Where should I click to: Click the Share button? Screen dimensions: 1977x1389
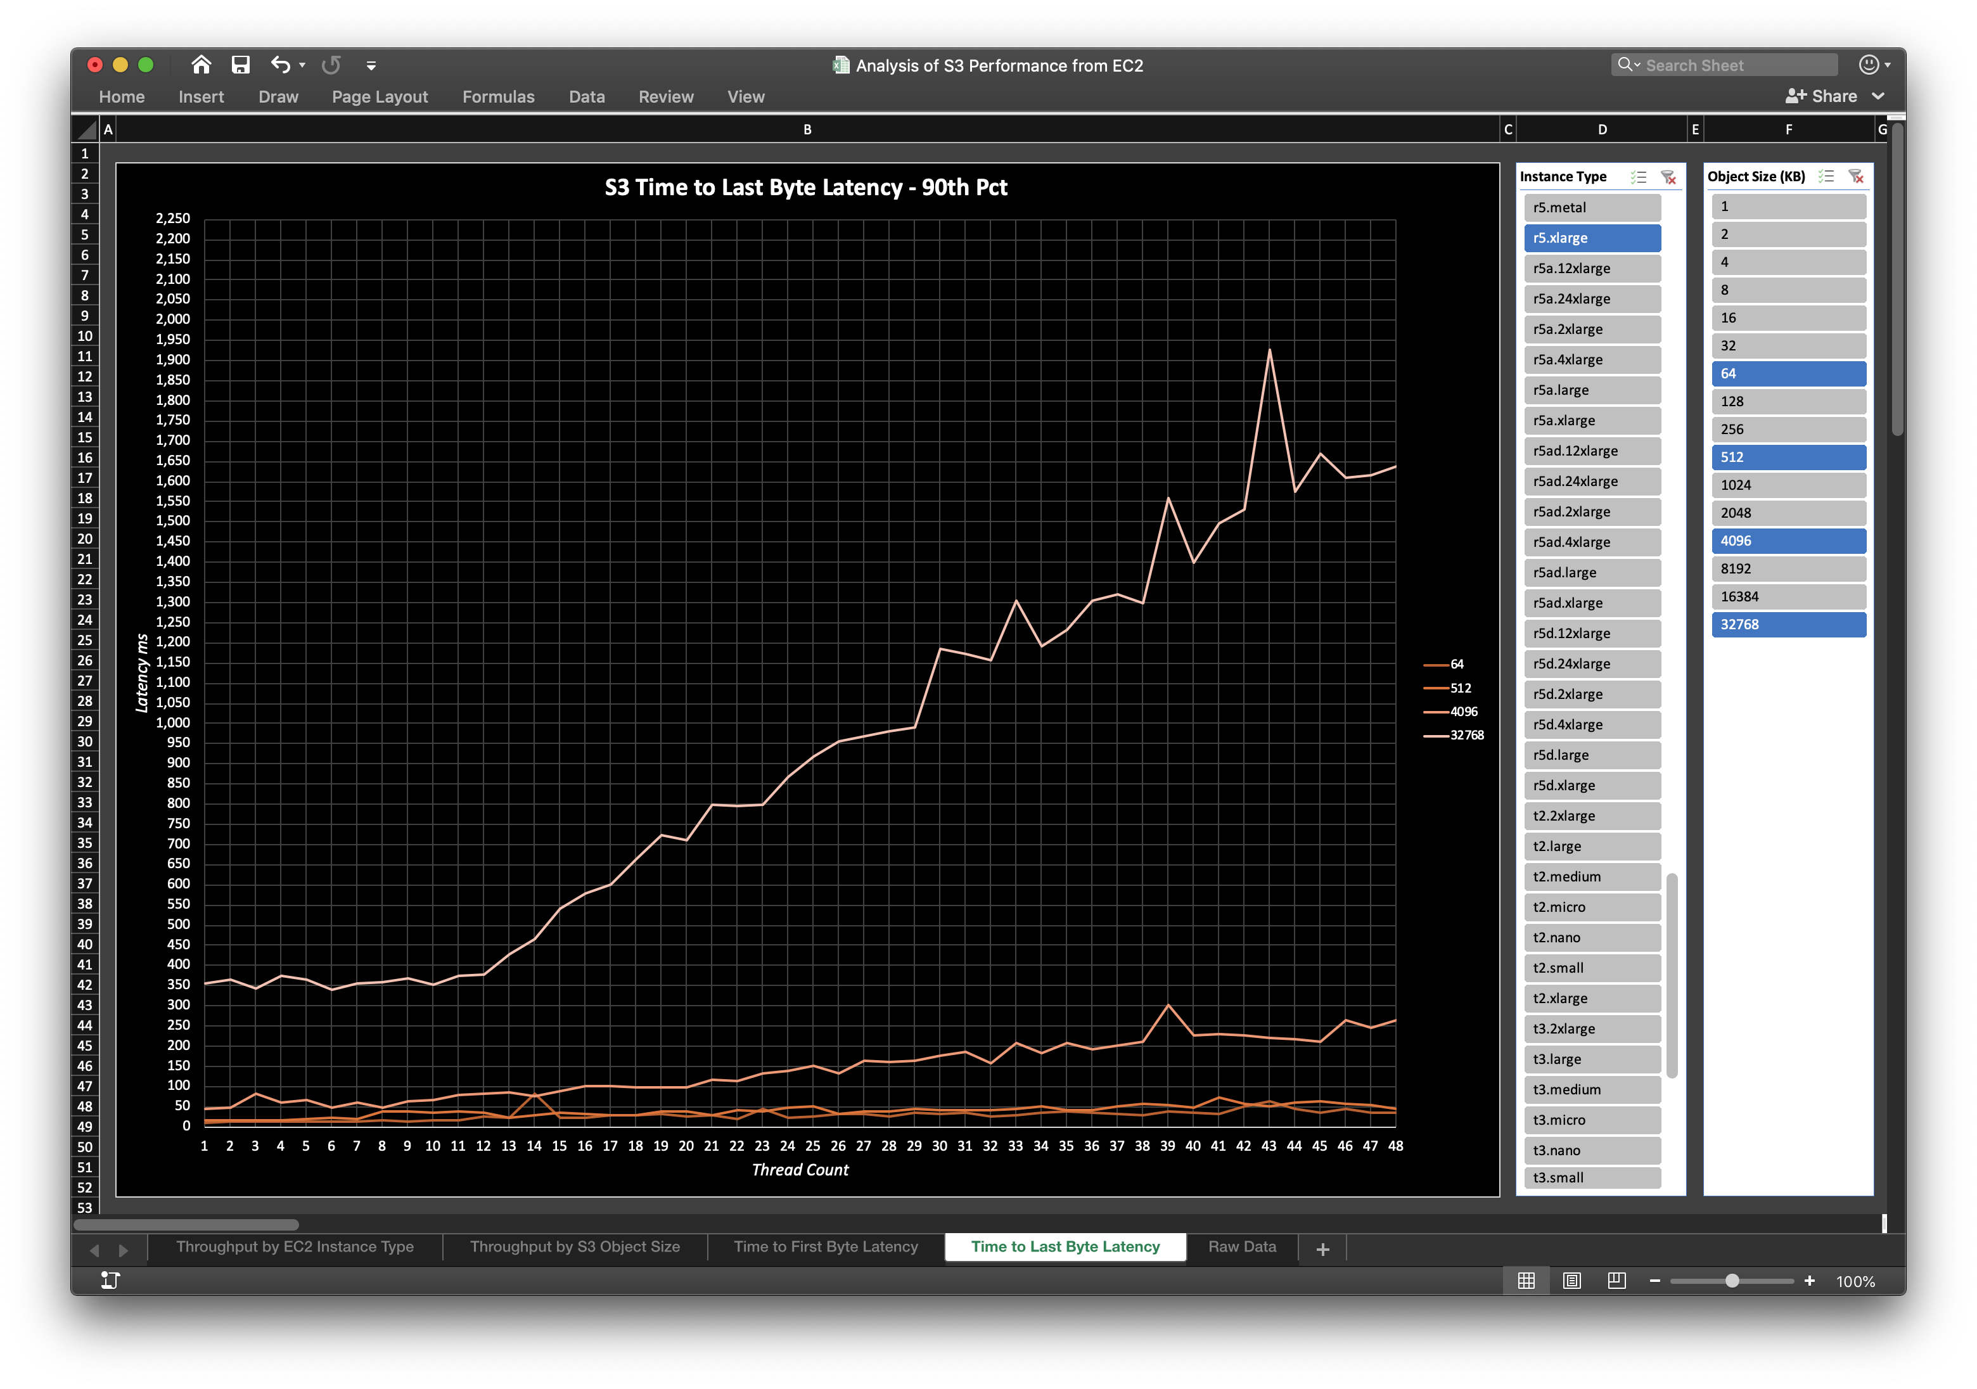(x=1821, y=96)
